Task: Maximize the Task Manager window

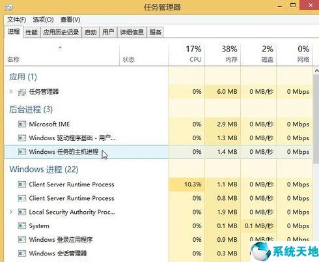Action: [x=293, y=5]
